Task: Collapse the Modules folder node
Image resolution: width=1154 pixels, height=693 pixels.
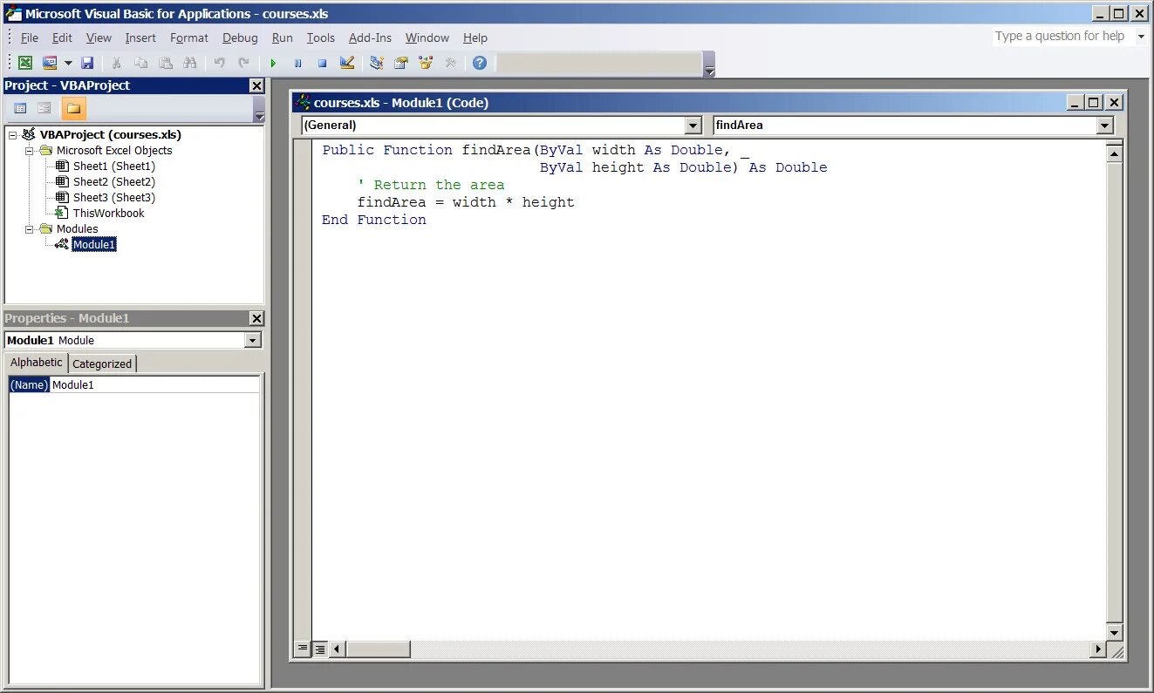Action: (29, 229)
